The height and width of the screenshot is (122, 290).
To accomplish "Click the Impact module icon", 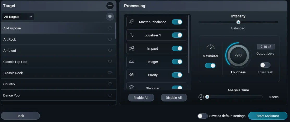I will click(x=132, y=48).
